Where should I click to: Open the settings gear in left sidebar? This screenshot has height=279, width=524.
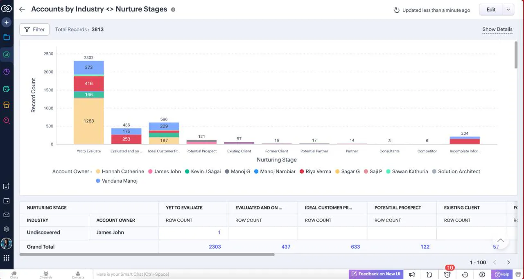click(x=7, y=229)
